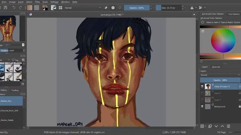Click the gamut mask toggle circle icon
Viewport: 241px width, 135px height.
pos(203,22)
